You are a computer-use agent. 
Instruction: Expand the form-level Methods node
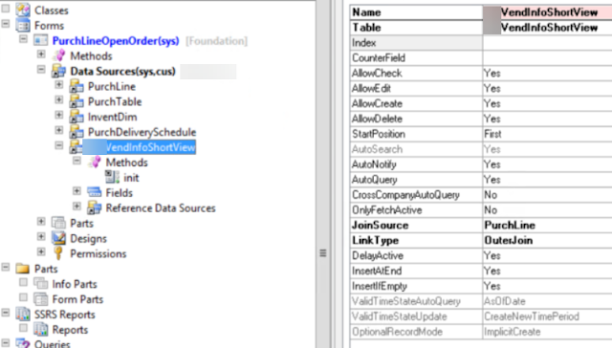tap(41, 54)
